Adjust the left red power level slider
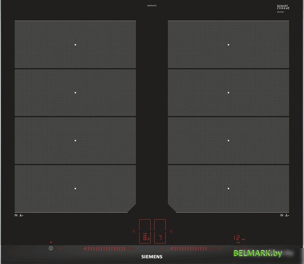The image size is (304, 264). click(x=108, y=249)
